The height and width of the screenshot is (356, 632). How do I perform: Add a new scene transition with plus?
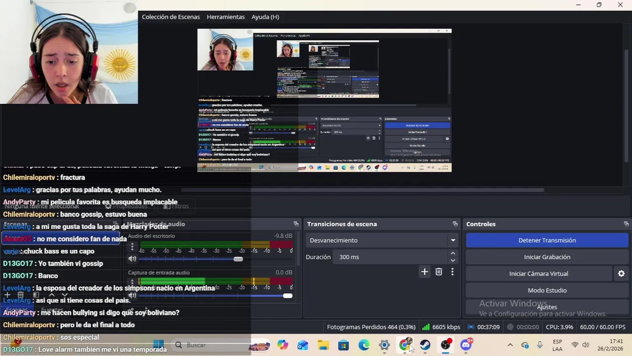424,272
